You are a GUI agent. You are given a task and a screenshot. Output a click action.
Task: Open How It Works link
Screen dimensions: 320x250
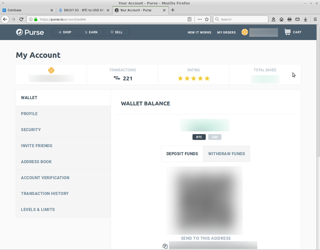click(199, 32)
